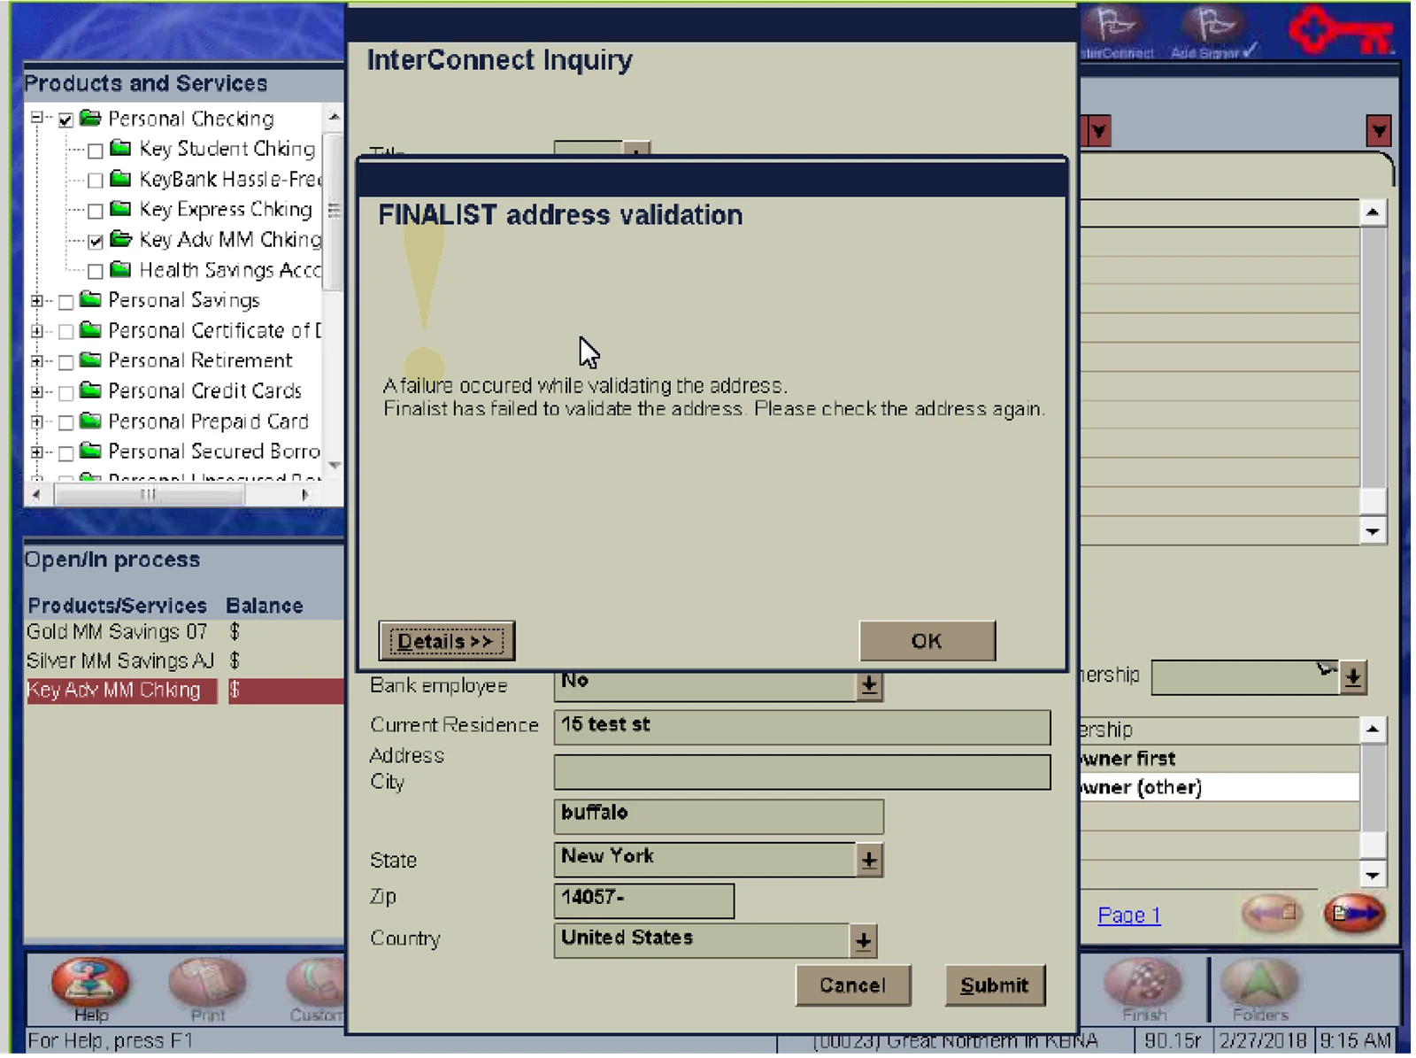Click the Key Adv MM Chking folder icon
Screen dimensions: 1416x1058
pos(121,239)
